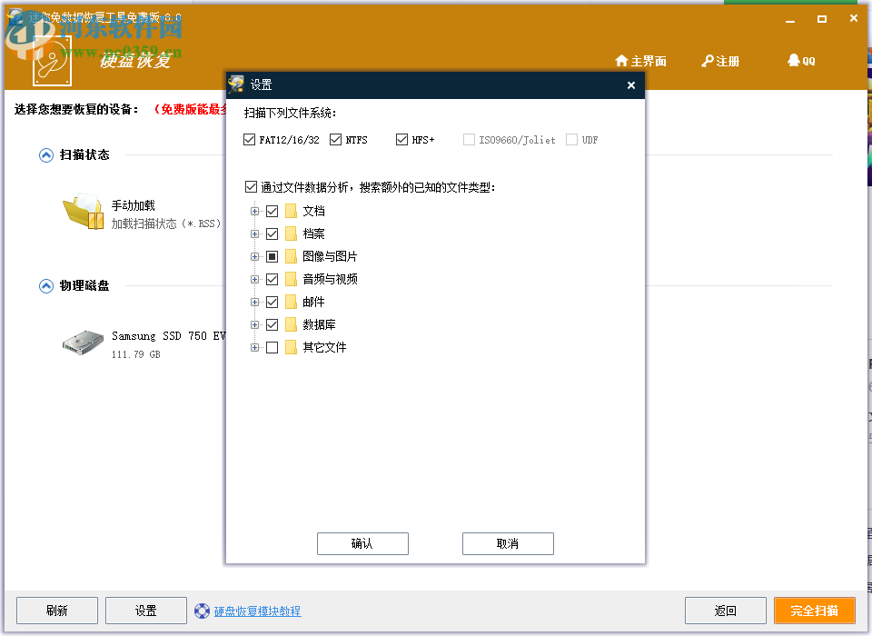Enable the ISO9660/Joliet option

click(x=469, y=139)
